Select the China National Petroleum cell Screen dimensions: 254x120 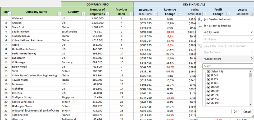pos(36,40)
